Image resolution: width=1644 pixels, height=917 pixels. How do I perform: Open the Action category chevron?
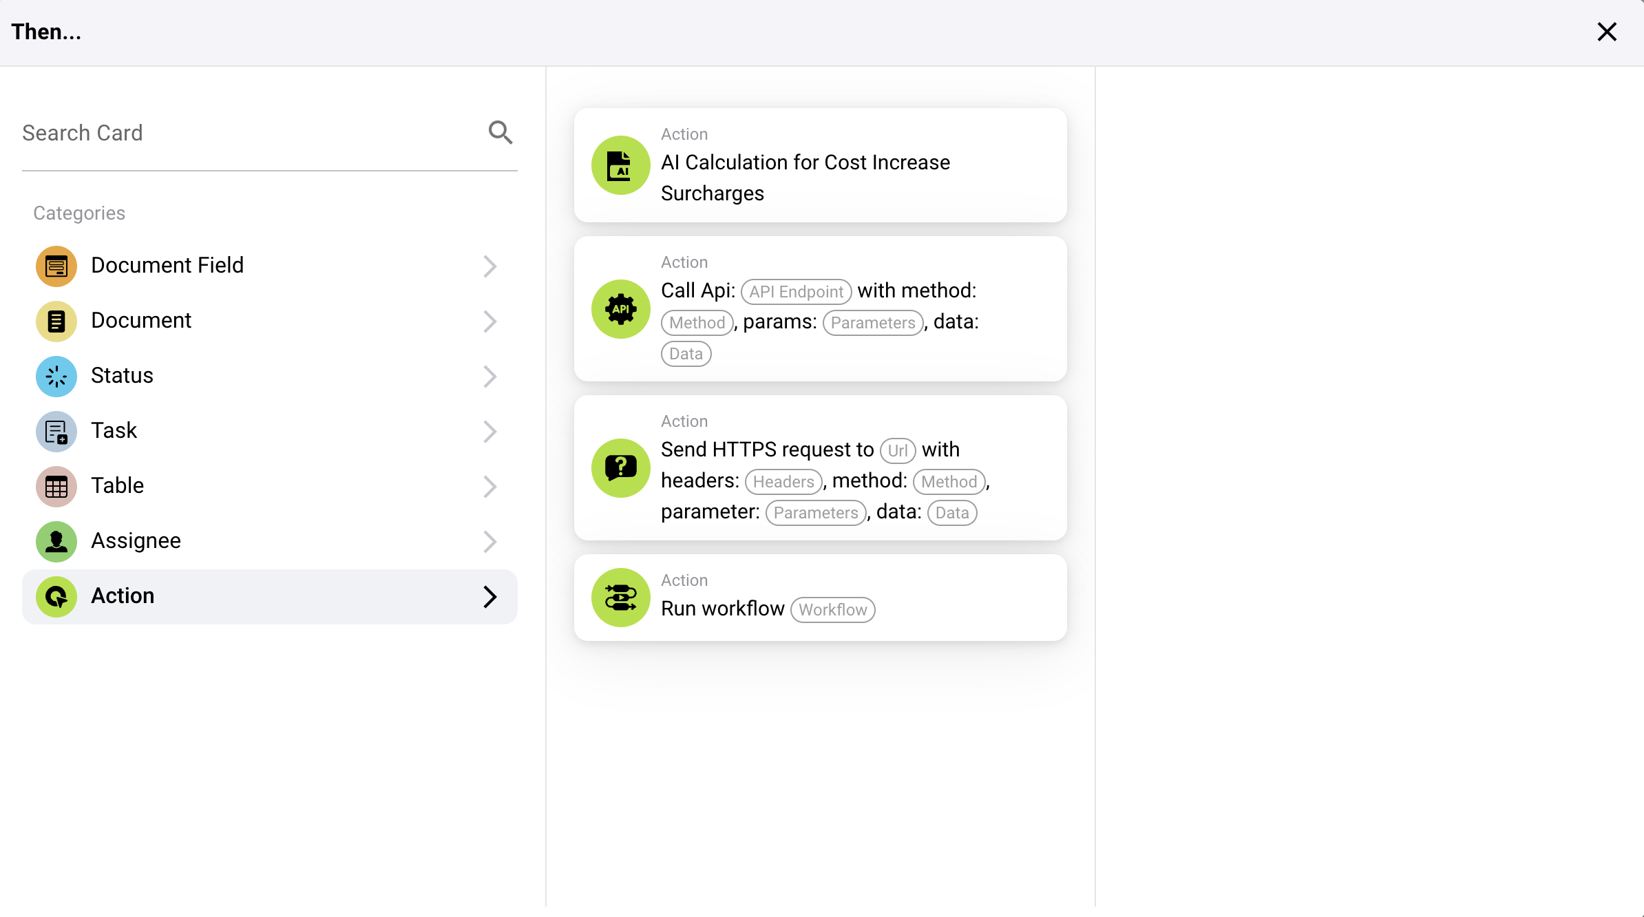pos(489,596)
